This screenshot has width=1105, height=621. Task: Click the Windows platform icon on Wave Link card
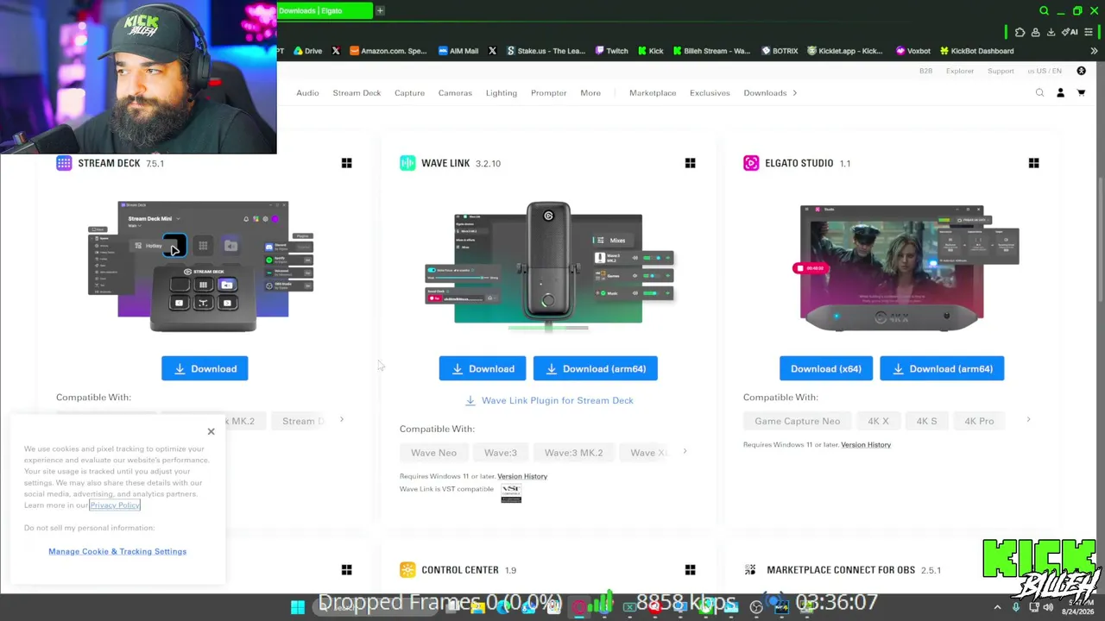[x=690, y=163]
